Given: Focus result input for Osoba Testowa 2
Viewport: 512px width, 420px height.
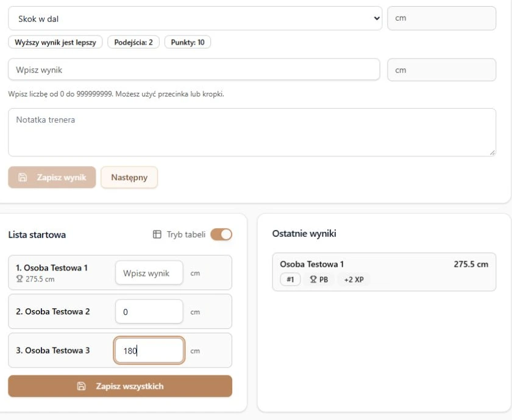Looking at the screenshot, I should (149, 311).
